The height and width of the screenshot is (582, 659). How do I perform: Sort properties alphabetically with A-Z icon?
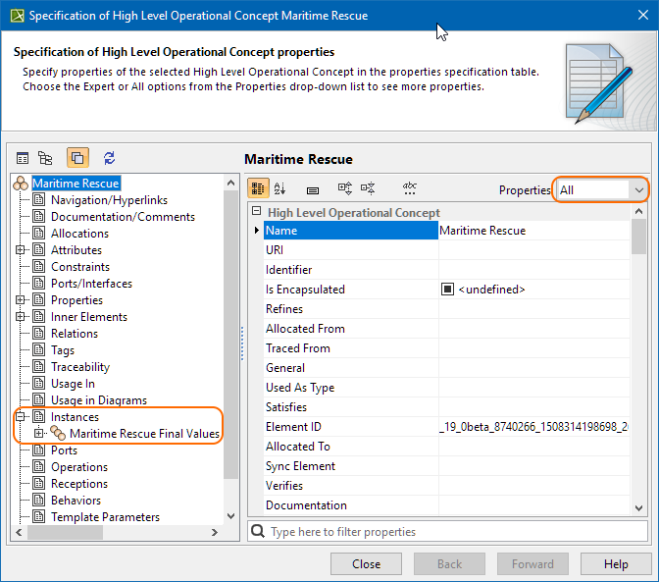click(279, 188)
